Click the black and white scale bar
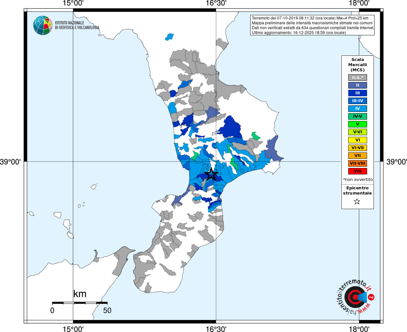Screen dimensions: 407x332 click(x=80, y=303)
